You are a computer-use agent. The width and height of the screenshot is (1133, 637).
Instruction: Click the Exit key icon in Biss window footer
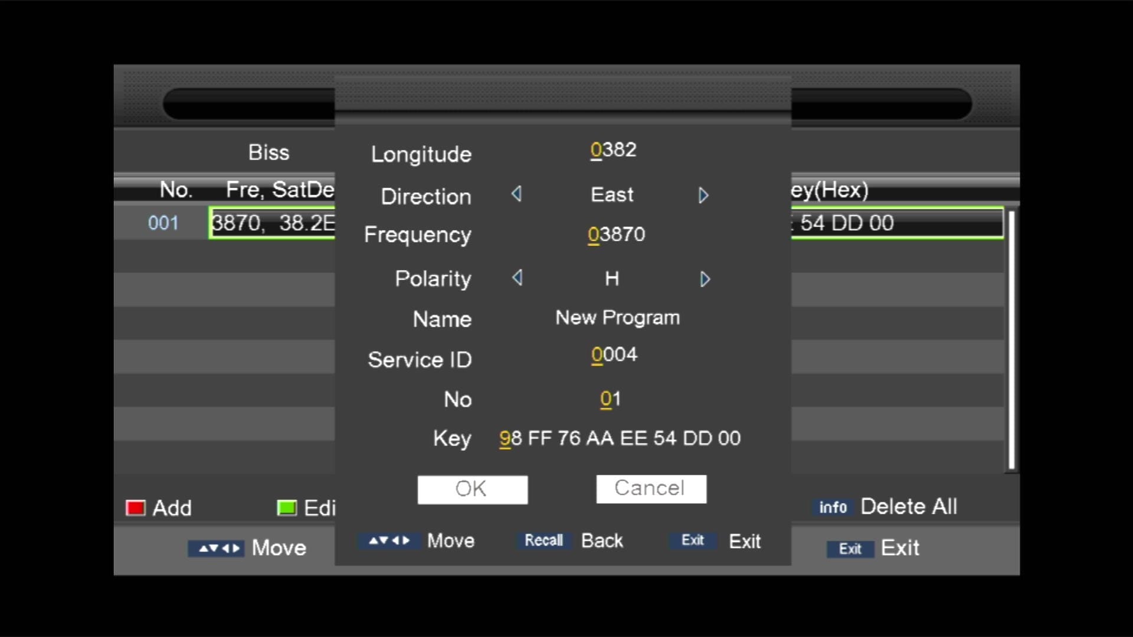[x=850, y=549]
